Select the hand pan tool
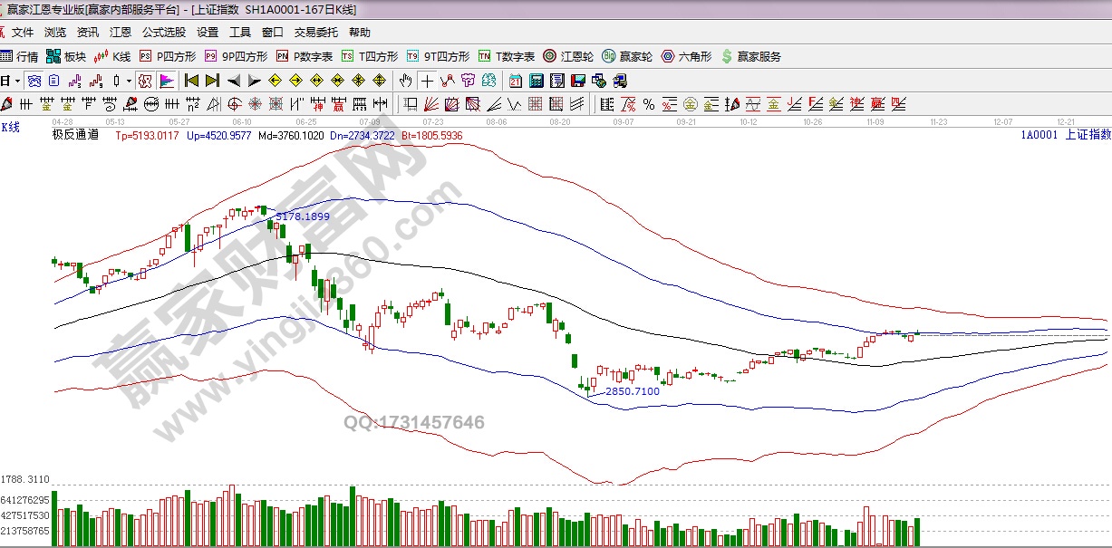The width and height of the screenshot is (1112, 548). click(406, 80)
